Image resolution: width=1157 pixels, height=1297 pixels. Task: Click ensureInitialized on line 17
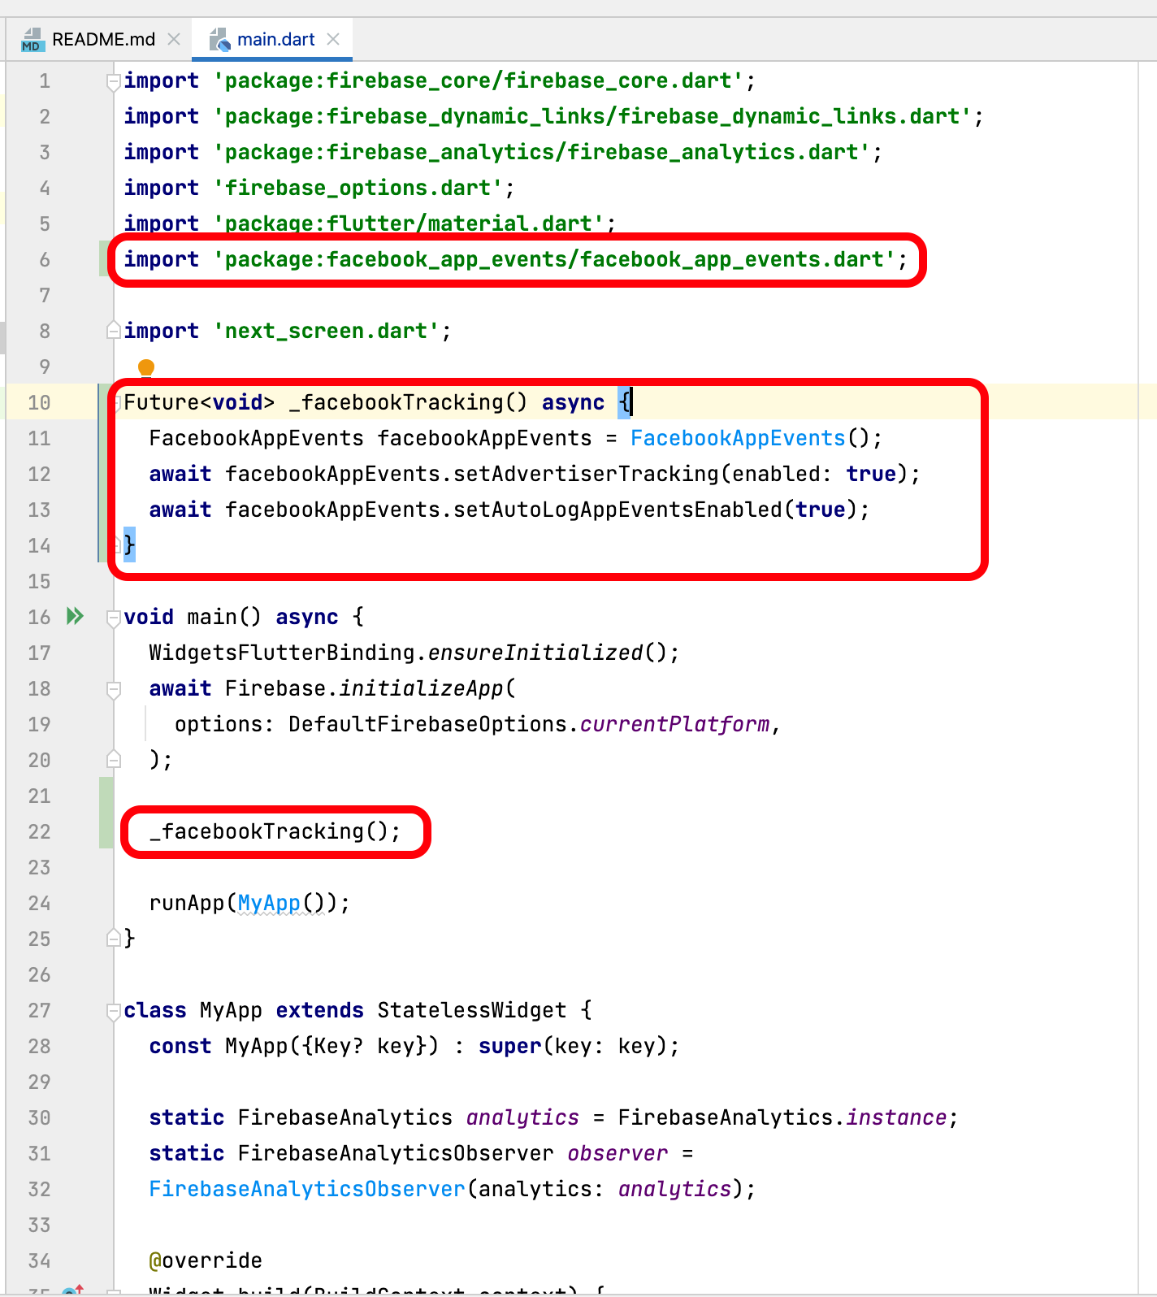535,653
